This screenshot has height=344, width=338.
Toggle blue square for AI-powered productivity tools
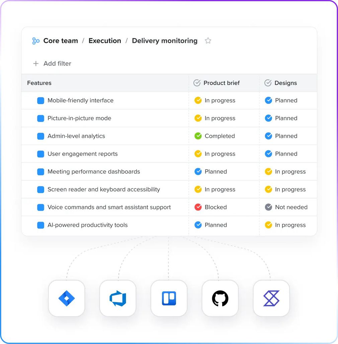pos(40,225)
